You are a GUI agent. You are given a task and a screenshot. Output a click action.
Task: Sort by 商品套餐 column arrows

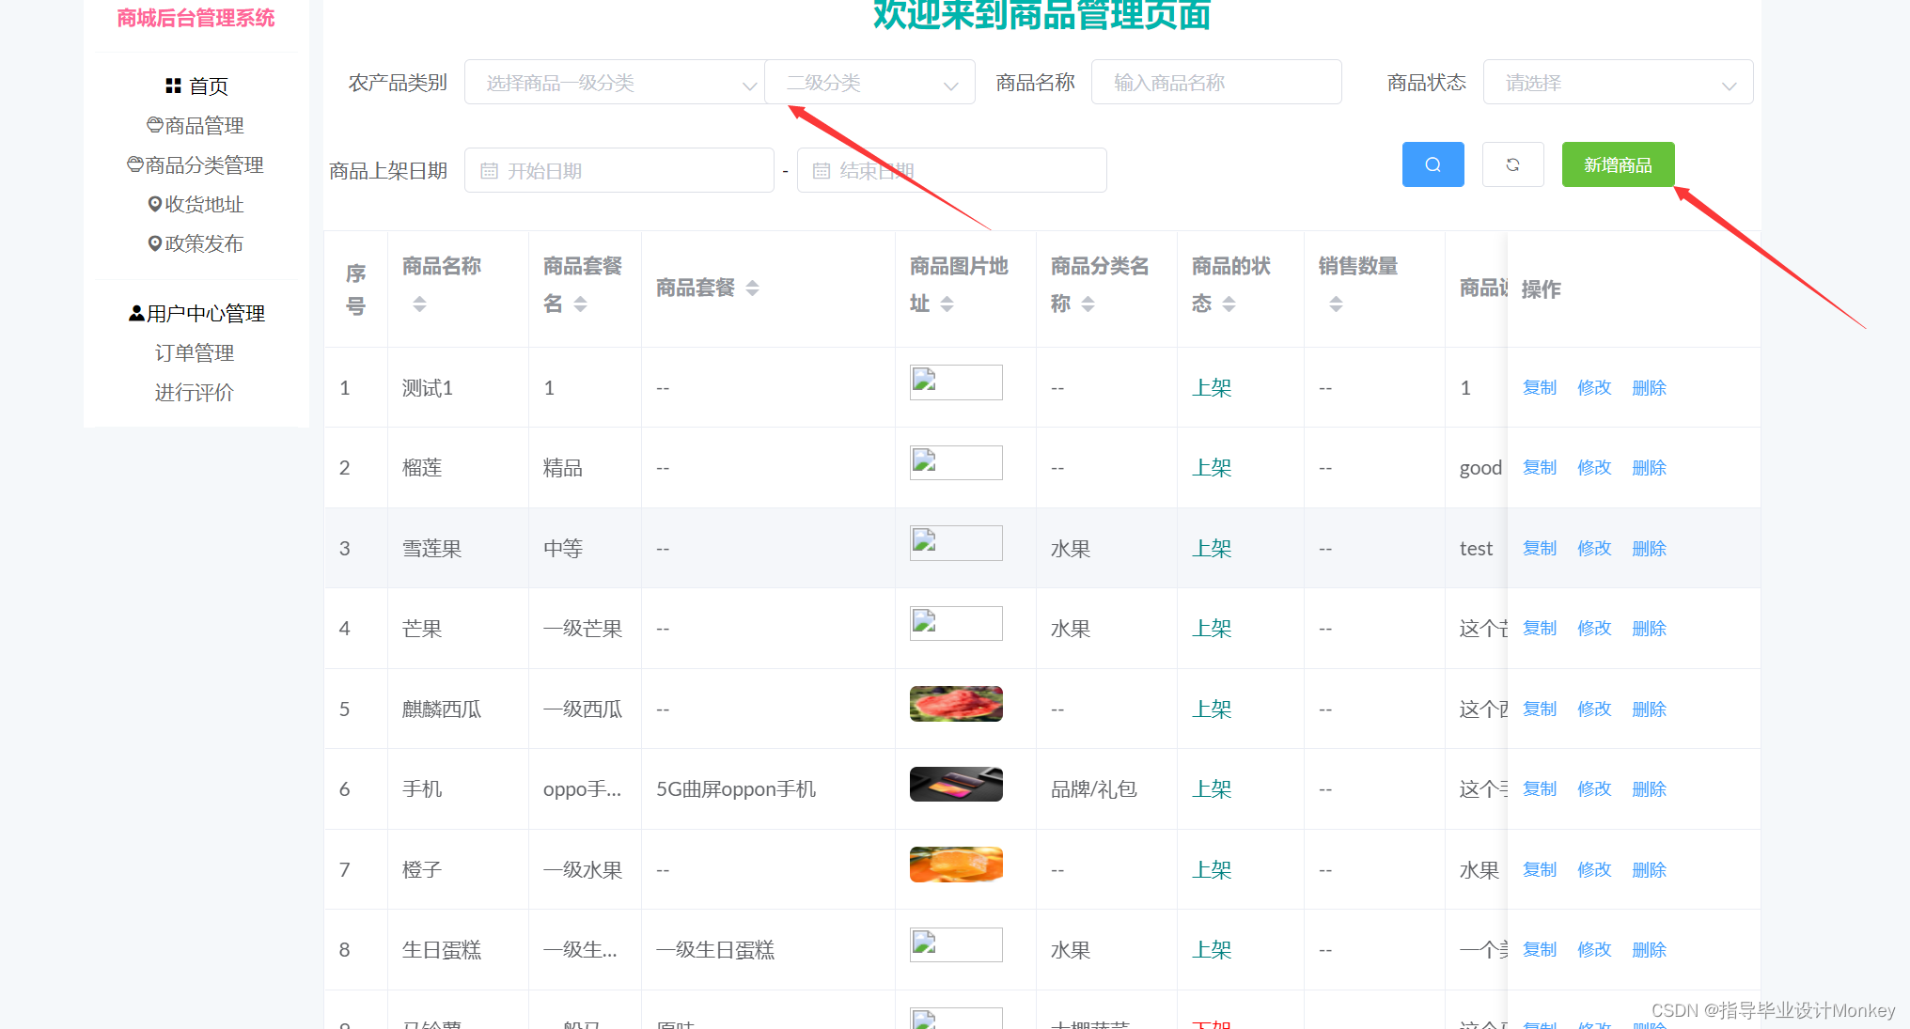click(x=752, y=288)
